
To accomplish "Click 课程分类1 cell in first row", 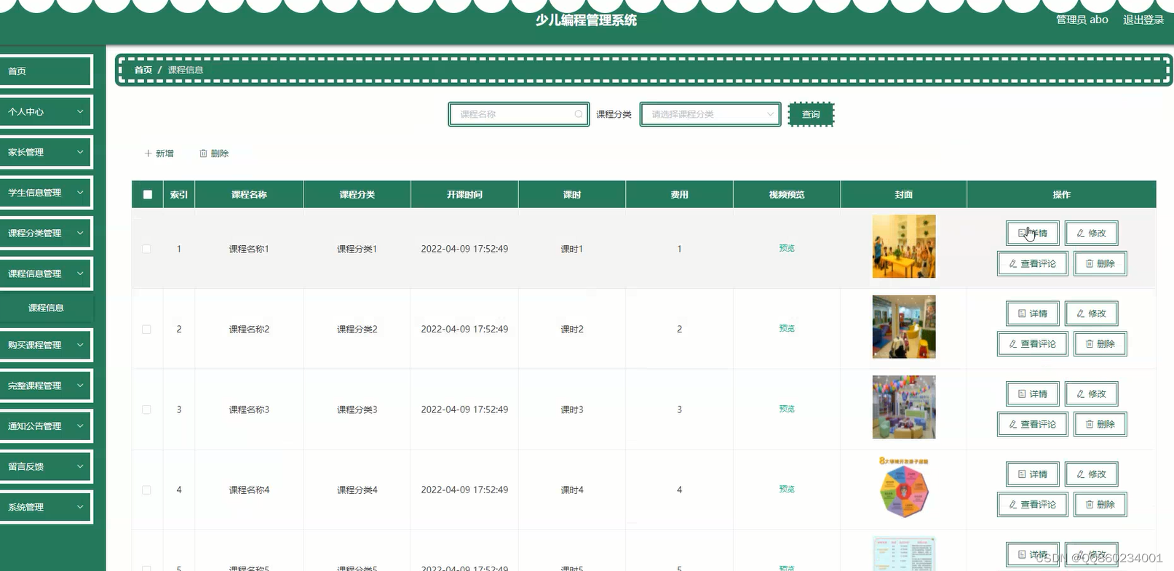I will (x=357, y=249).
